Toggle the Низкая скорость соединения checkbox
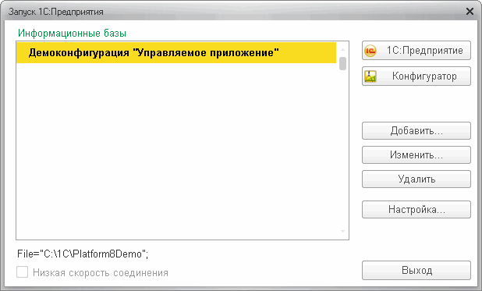The height and width of the screenshot is (291, 482). point(23,272)
